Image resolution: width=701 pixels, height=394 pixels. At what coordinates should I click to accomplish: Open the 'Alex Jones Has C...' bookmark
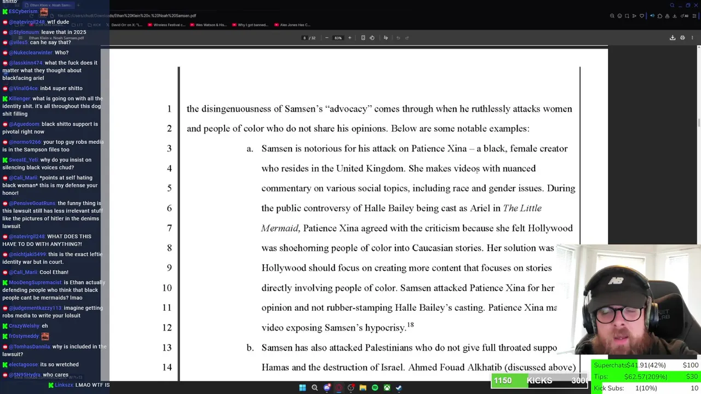point(292,25)
